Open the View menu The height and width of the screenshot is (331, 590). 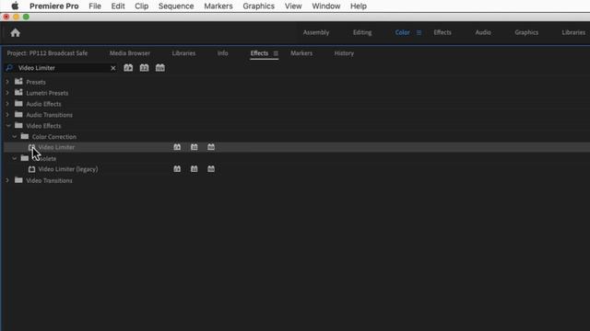coord(293,6)
